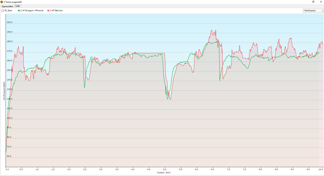Close the 2 Tracks ausgewählt window

pyautogui.click(x=321, y=2)
